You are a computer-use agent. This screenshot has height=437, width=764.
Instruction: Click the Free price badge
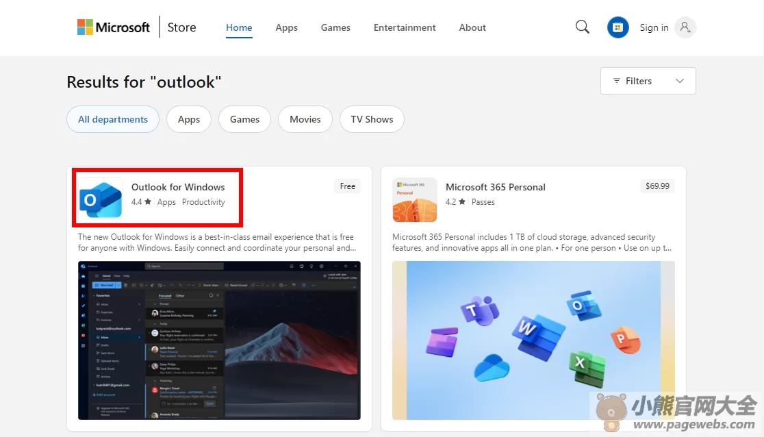pos(347,186)
